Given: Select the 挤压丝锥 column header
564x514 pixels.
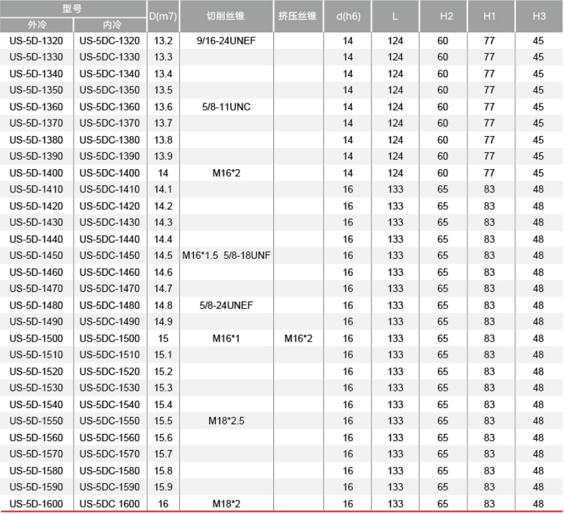Looking at the screenshot, I should coord(298,17).
